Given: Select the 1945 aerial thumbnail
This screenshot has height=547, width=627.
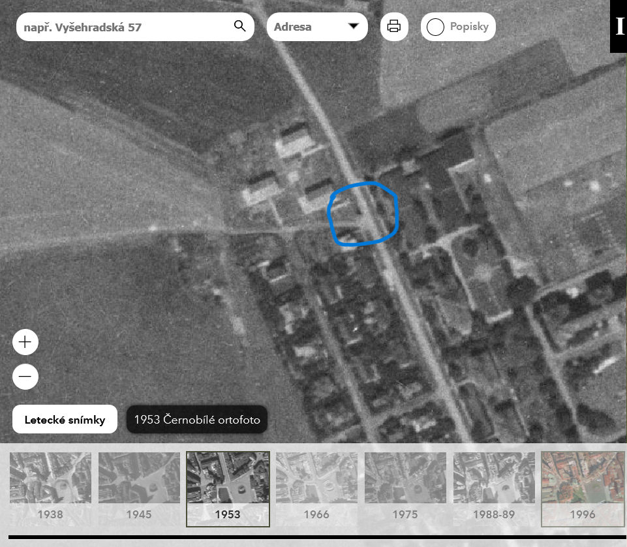Looking at the screenshot, I should (139, 488).
